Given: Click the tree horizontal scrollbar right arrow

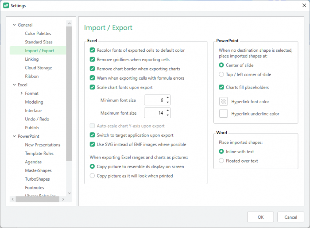Looking at the screenshot, I should coord(63,200).
